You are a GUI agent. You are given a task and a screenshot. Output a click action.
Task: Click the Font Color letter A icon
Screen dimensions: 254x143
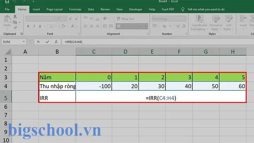coord(73,26)
